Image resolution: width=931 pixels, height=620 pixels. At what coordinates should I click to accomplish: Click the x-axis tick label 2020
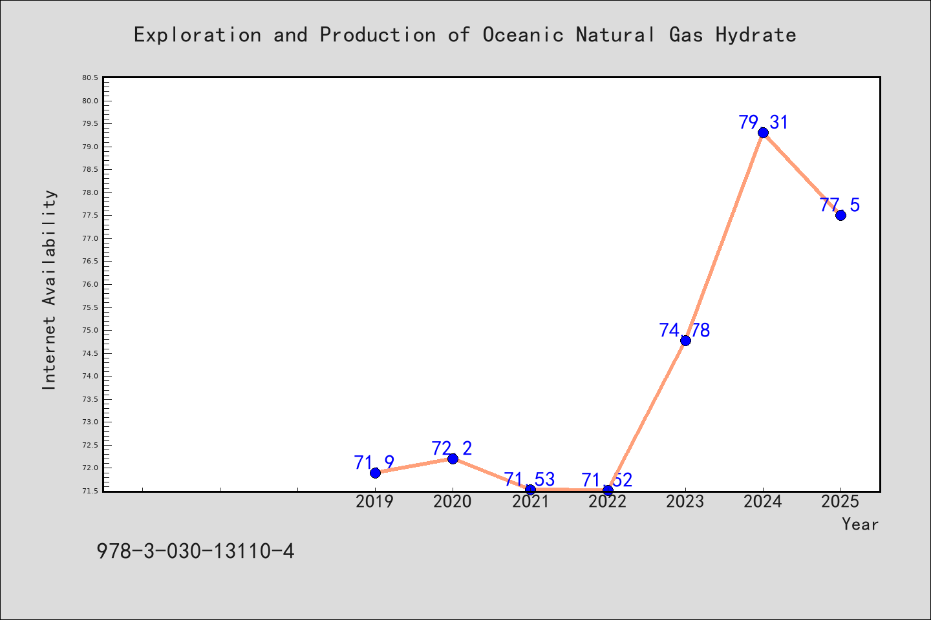pos(453,501)
